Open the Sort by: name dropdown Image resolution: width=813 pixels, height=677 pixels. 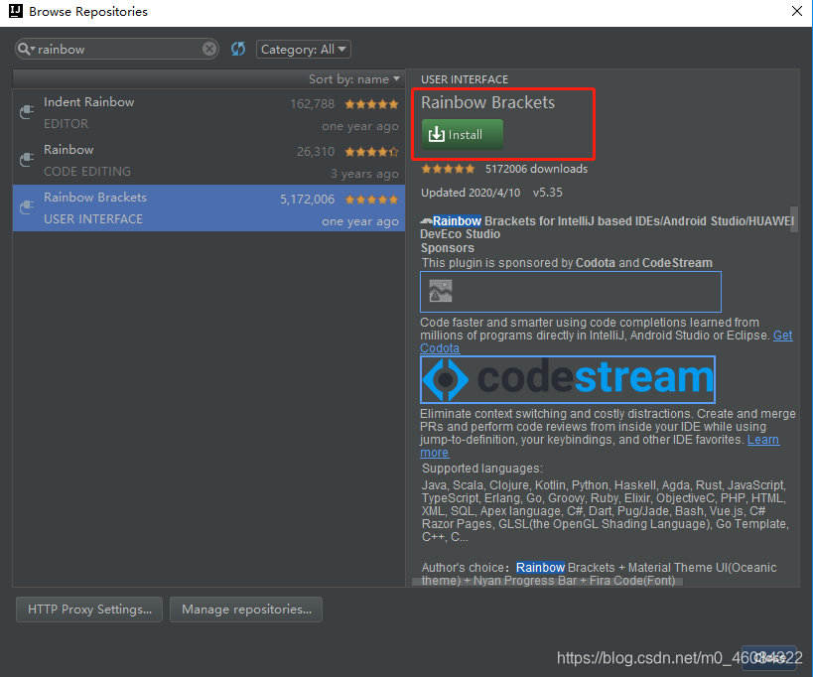point(354,79)
